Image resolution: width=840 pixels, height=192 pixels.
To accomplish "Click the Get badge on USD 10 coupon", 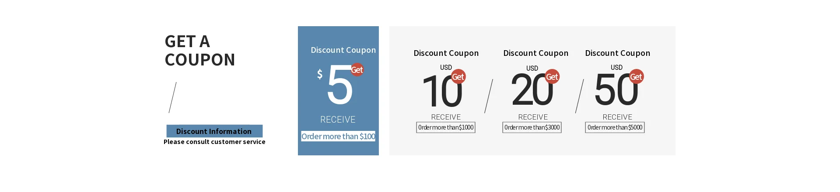I will point(458,77).
